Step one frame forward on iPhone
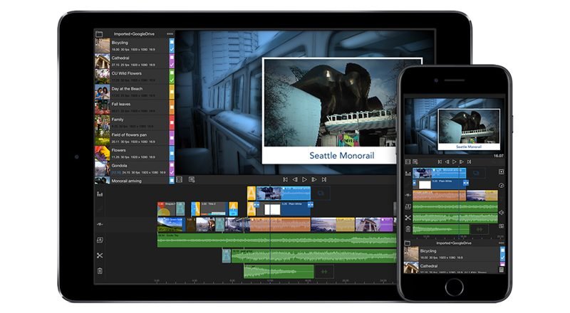This screenshot has height=313, width=570. click(x=462, y=162)
